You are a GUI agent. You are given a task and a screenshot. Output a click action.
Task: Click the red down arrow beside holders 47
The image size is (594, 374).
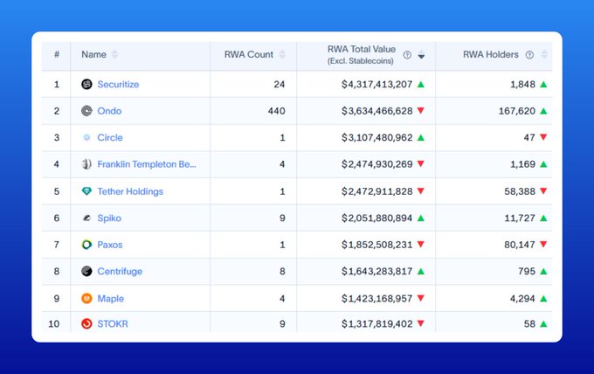tap(543, 137)
